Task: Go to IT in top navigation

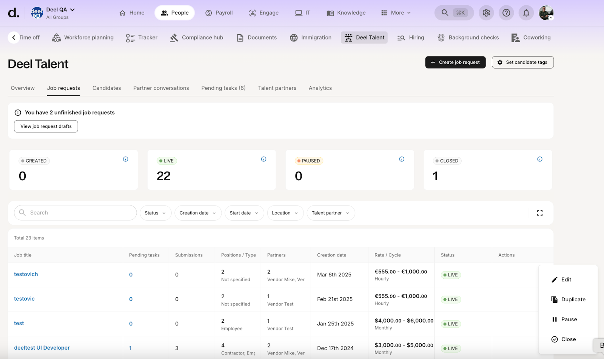Action: [303, 13]
